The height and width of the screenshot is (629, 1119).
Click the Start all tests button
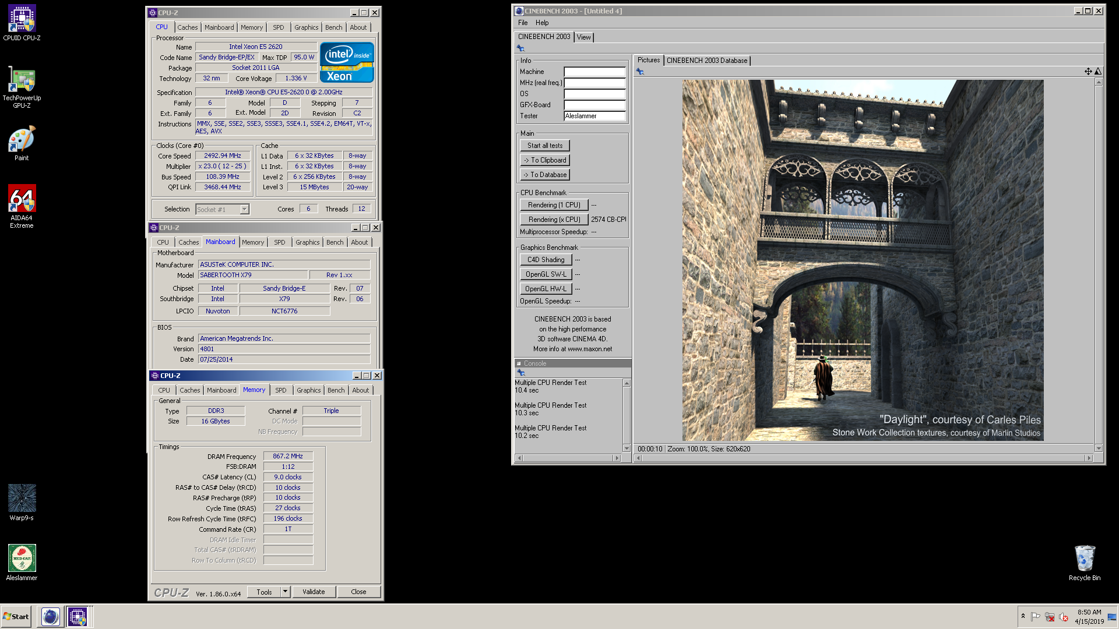tap(545, 146)
